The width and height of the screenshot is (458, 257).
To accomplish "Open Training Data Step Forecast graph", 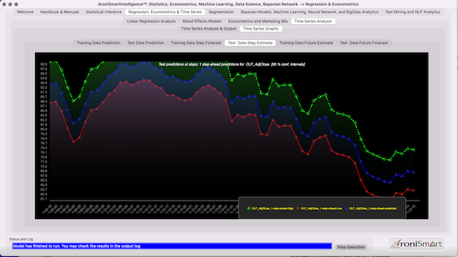I will pos(196,43).
